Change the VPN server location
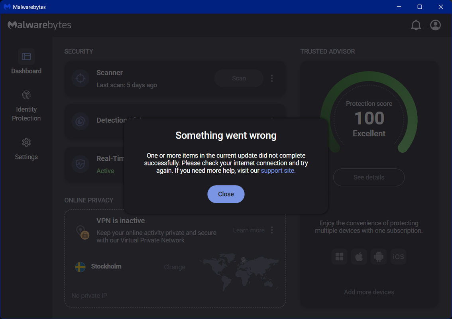The height and width of the screenshot is (319, 452). coord(175,267)
